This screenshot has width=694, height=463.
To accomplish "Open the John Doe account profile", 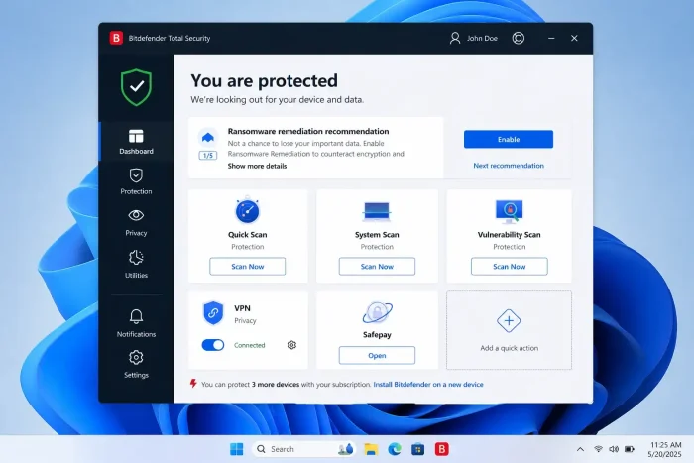I will [x=474, y=38].
